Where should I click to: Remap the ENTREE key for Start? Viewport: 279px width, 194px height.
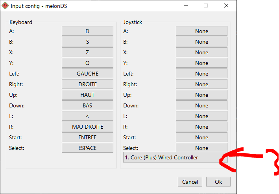(x=87, y=137)
